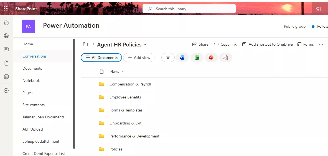The width and height of the screenshot is (328, 156).
Task: Click Copy link in the command bar
Action: (x=225, y=44)
